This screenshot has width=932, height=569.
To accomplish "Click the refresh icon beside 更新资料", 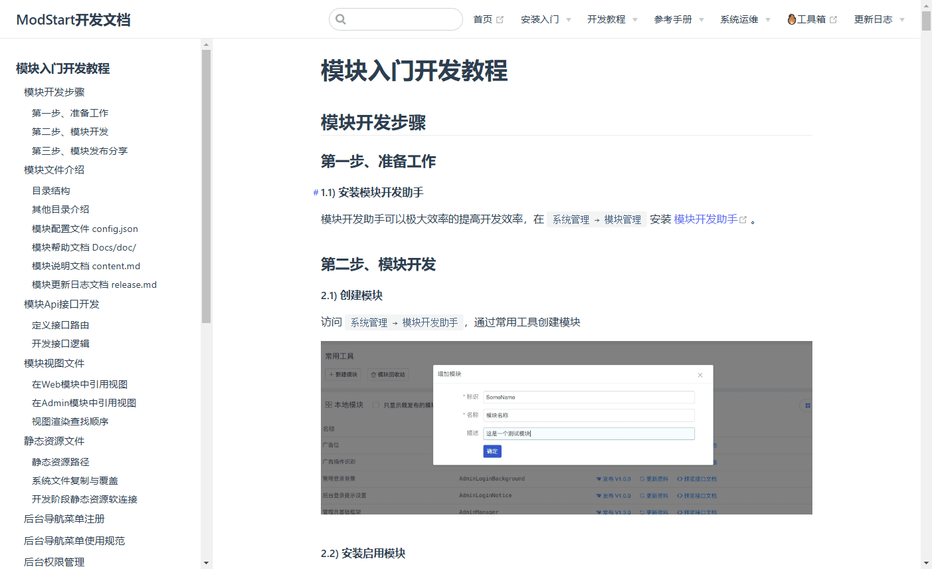I will 642,479.
